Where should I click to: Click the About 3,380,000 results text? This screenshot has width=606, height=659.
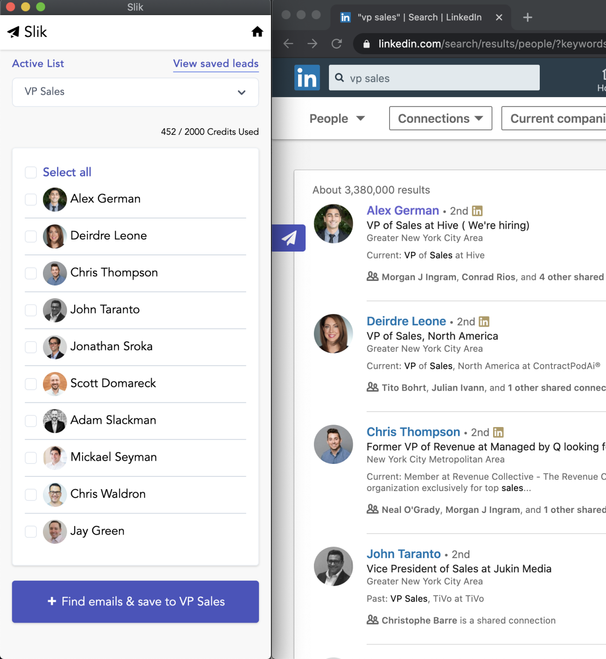click(x=371, y=190)
